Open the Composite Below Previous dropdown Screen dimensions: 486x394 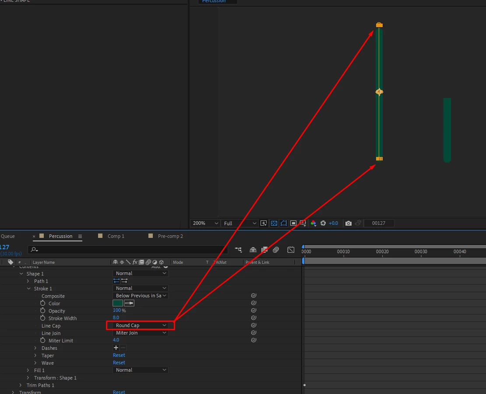click(141, 296)
